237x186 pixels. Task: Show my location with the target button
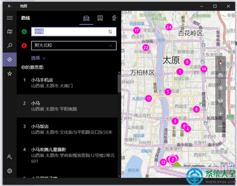click(220, 88)
